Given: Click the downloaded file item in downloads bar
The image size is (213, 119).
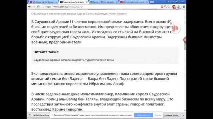Looking at the screenshot, I should (39, 115).
